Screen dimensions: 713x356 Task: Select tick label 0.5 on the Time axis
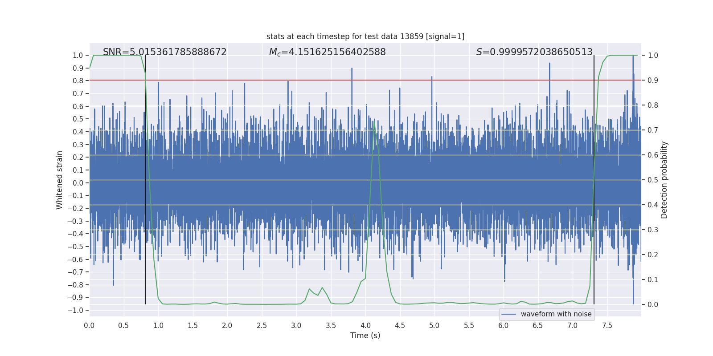click(123, 326)
